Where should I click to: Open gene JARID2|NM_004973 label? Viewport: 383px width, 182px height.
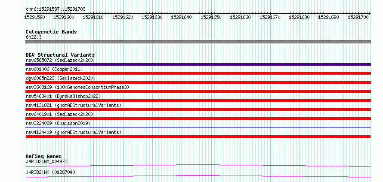[x=46, y=161]
